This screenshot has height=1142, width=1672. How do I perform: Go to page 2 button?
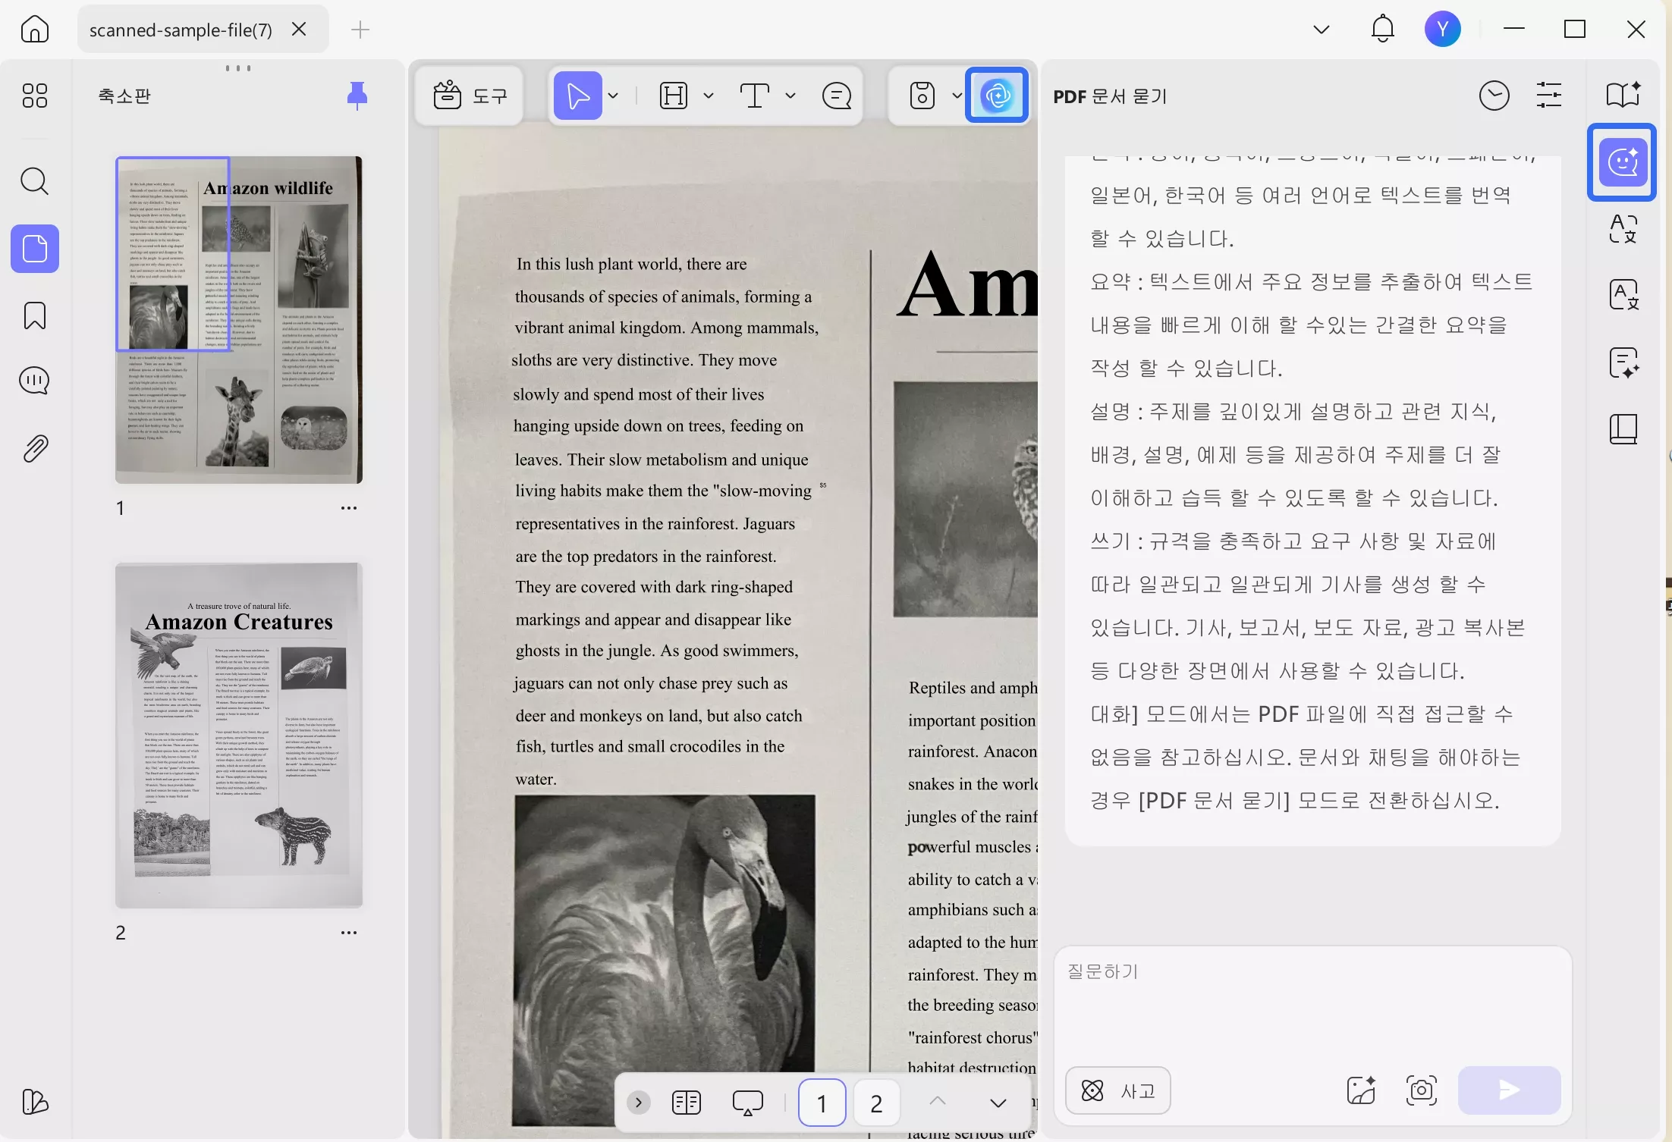click(x=876, y=1103)
